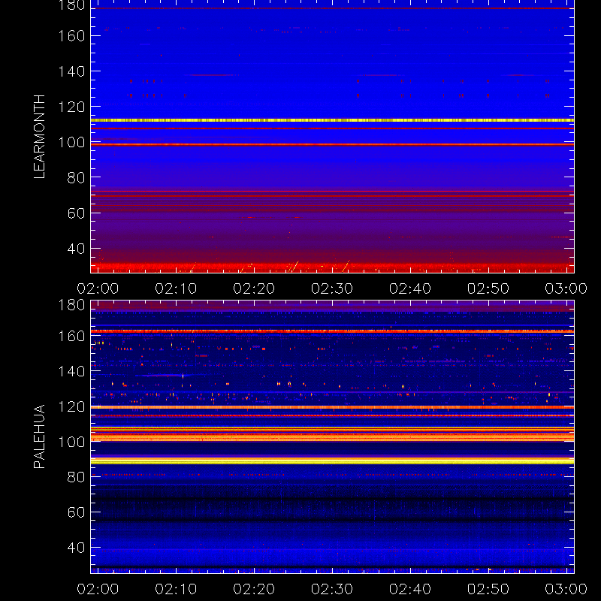The height and width of the screenshot is (601, 601).
Task: Click the PALEHUA axis label
Action: click(x=39, y=436)
